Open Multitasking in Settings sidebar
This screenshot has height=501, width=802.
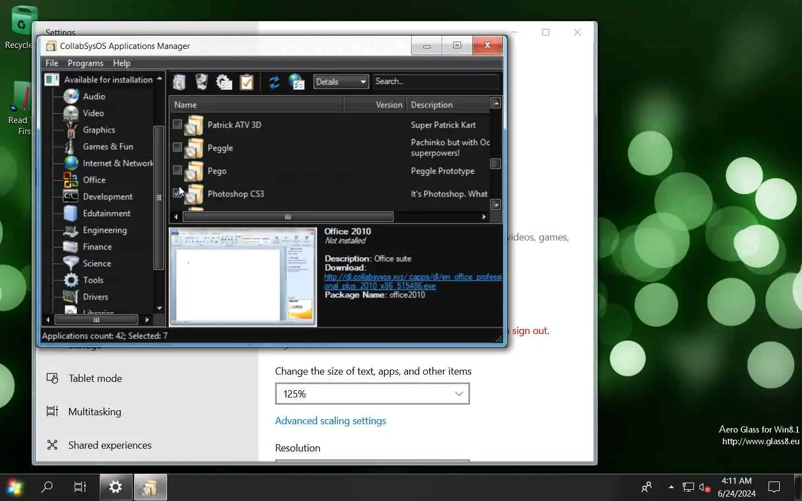[95, 411]
